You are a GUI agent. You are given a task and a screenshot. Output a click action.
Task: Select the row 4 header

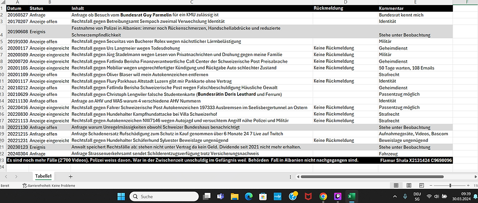(x=3, y=32)
